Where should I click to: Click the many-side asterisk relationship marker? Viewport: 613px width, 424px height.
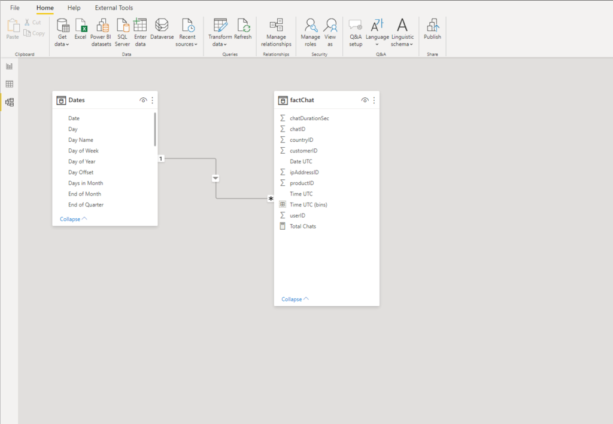[x=271, y=199]
